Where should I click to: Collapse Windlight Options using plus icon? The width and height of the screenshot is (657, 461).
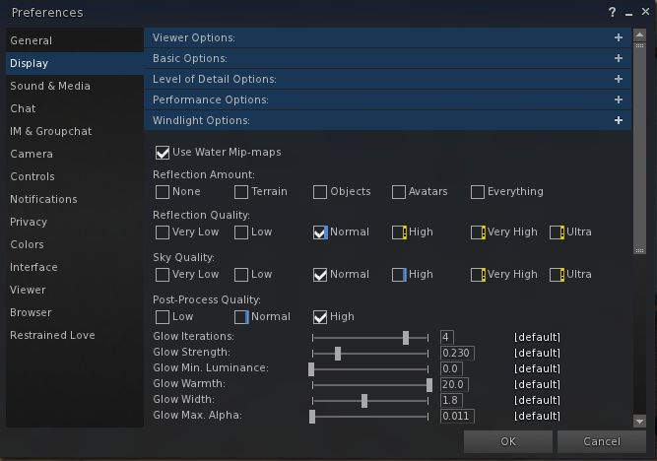(619, 120)
